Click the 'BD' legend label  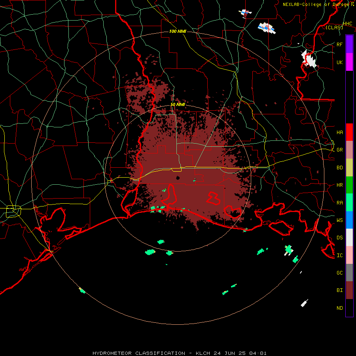[x=339, y=168]
